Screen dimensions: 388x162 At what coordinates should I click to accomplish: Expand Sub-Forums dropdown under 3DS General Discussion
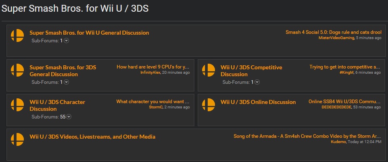[x=66, y=82]
